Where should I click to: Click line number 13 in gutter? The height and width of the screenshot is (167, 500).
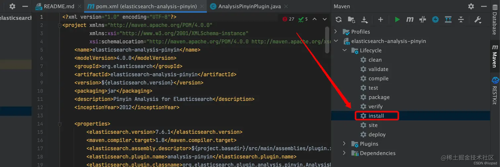[40, 116]
